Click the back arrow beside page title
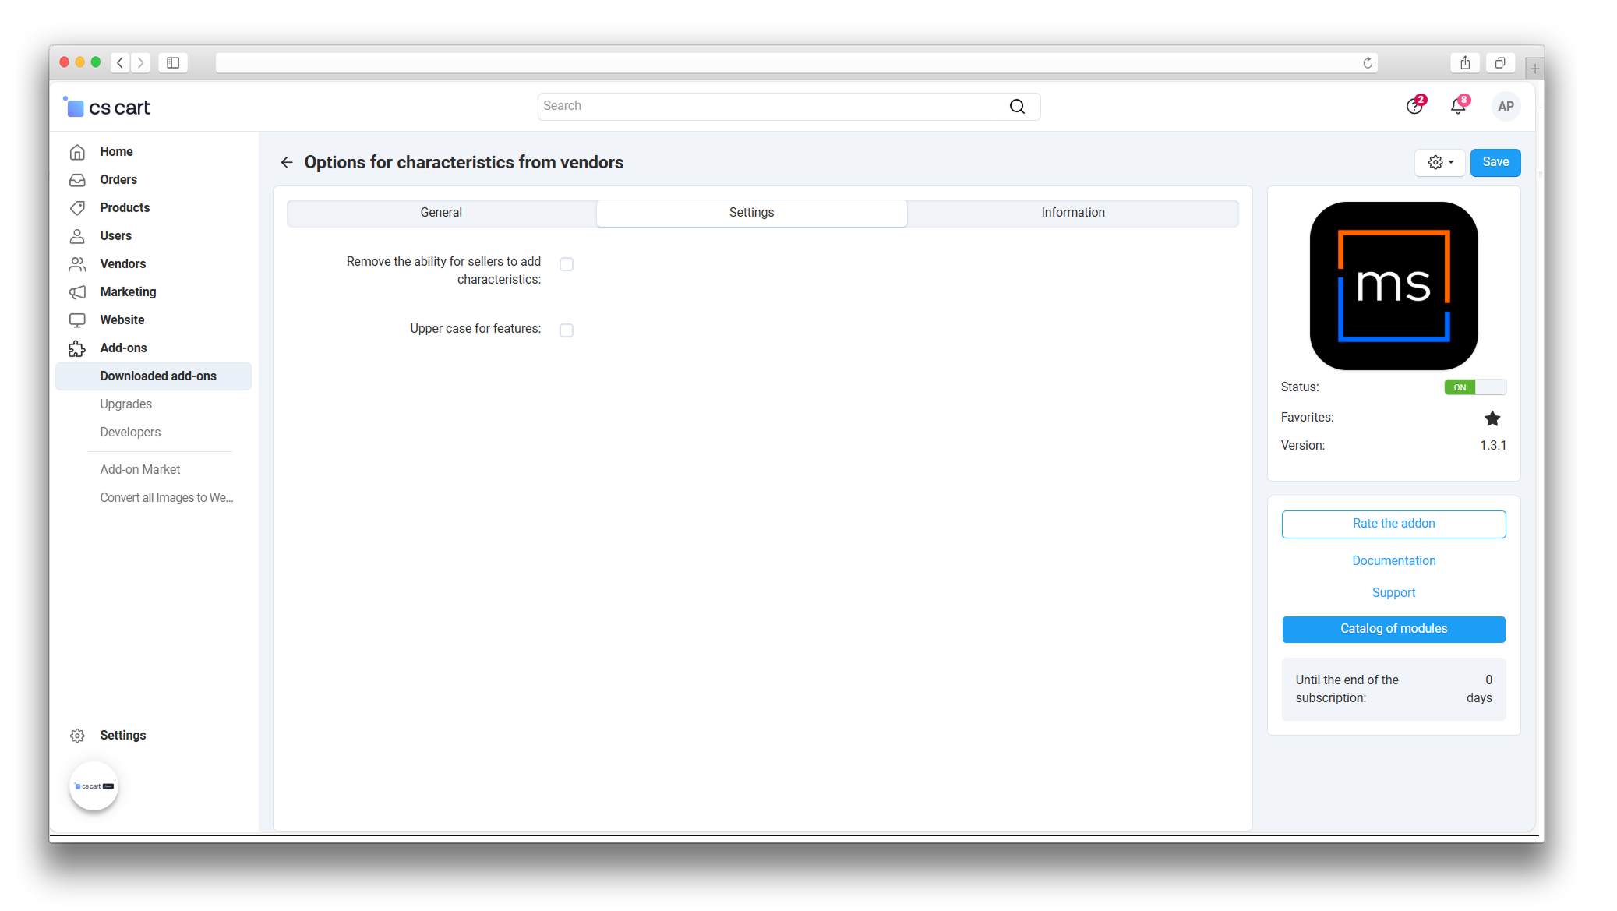Screen dimensions: 1617x911 (287, 162)
